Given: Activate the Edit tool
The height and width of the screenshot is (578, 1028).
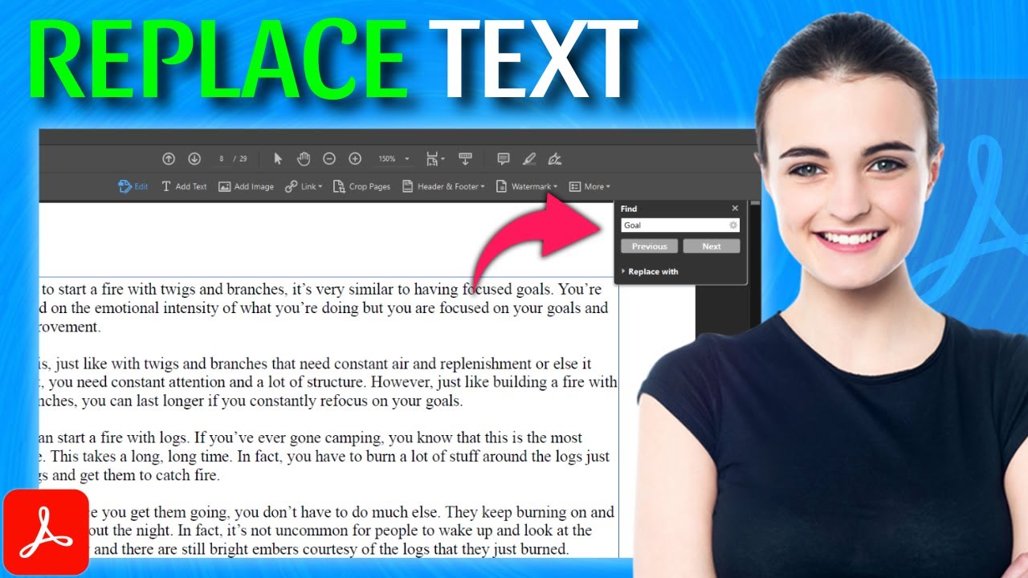Looking at the screenshot, I should [x=133, y=186].
